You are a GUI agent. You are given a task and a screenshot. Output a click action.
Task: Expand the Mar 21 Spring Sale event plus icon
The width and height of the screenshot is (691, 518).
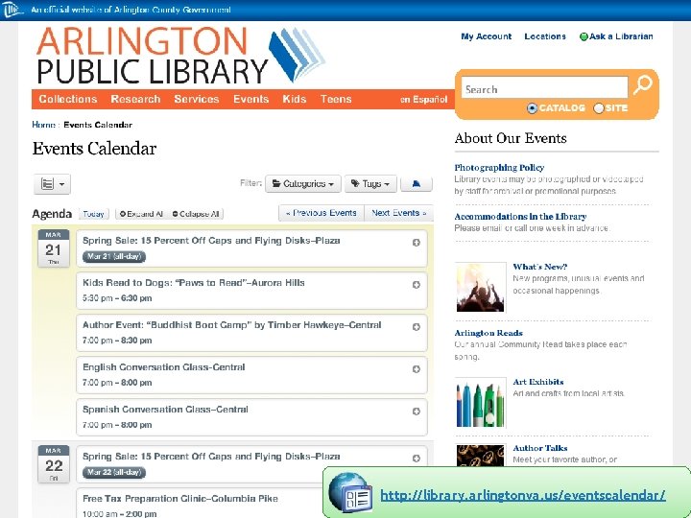pyautogui.click(x=416, y=243)
